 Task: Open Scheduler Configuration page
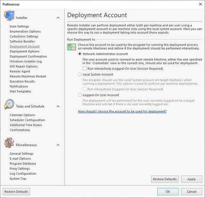tap(27, 120)
